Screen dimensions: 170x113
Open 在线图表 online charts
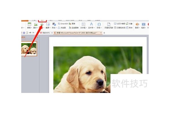coord(74,28)
